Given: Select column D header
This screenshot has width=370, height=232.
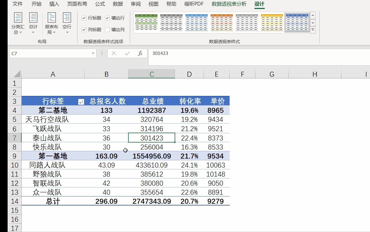Looking at the screenshot, I should 190,74.
